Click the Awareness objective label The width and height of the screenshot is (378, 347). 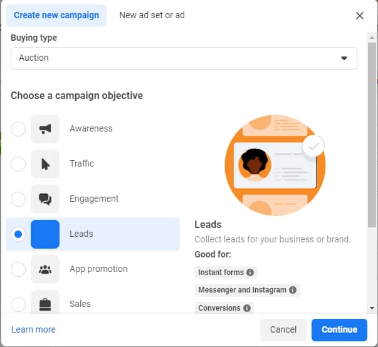91,128
